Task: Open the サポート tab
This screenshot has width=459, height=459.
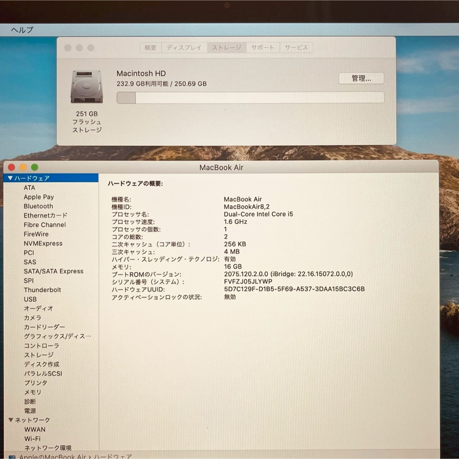Action: pos(263,48)
